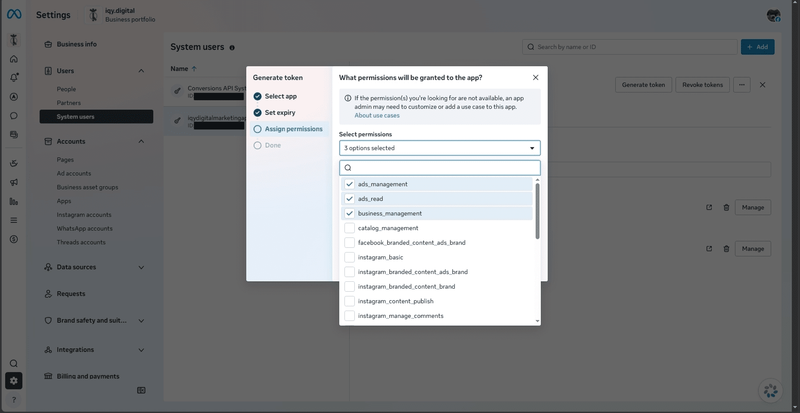Viewport: 800px width, 413px height.
Task: Open the dollar billing icon in left rail
Action: tap(14, 239)
